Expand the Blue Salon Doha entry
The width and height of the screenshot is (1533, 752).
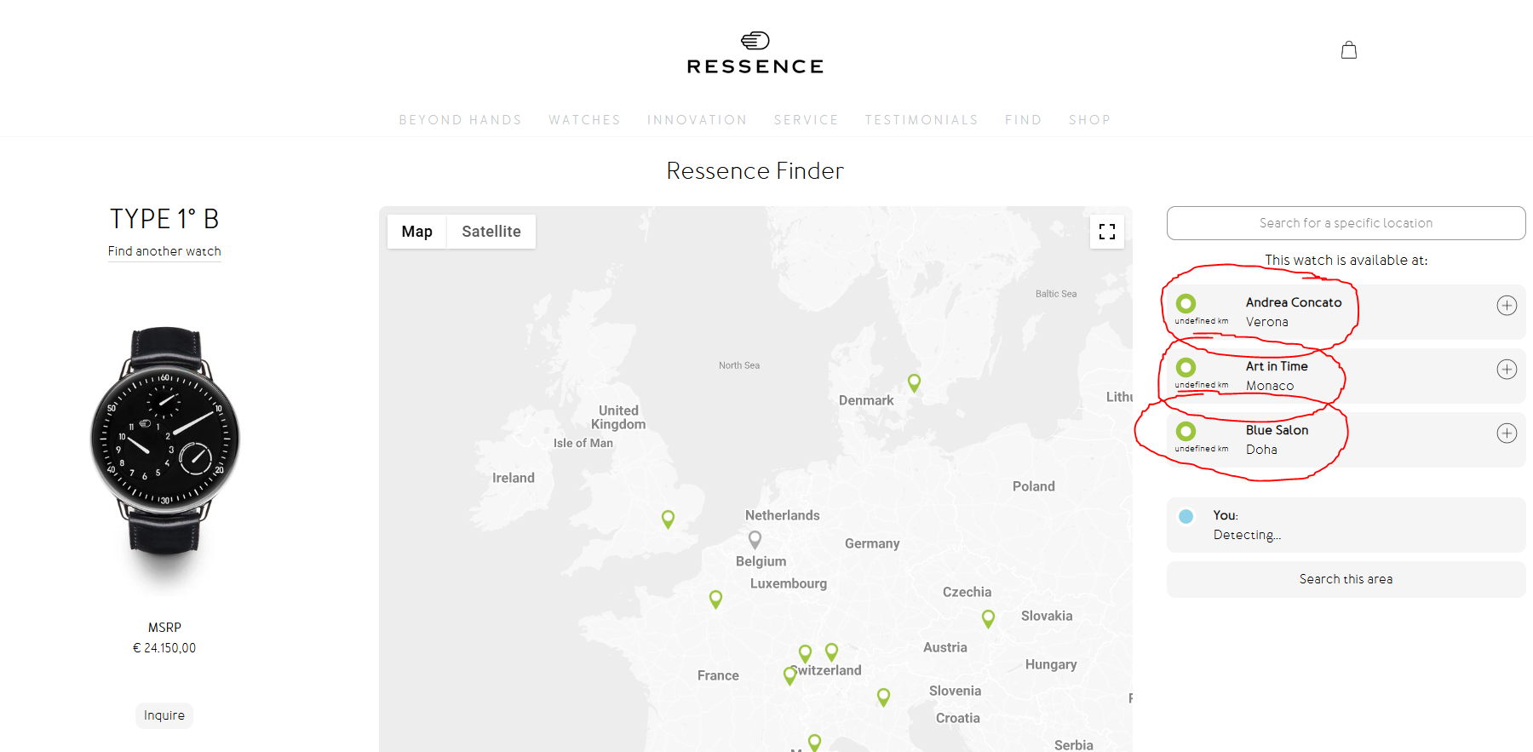pos(1507,433)
